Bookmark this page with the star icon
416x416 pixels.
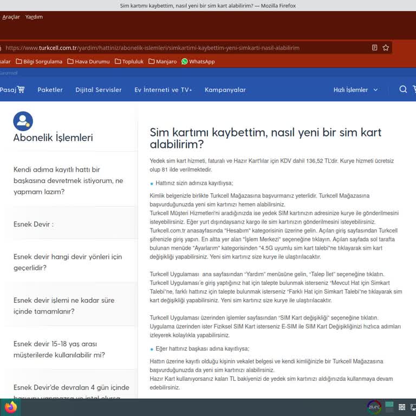click(386, 48)
